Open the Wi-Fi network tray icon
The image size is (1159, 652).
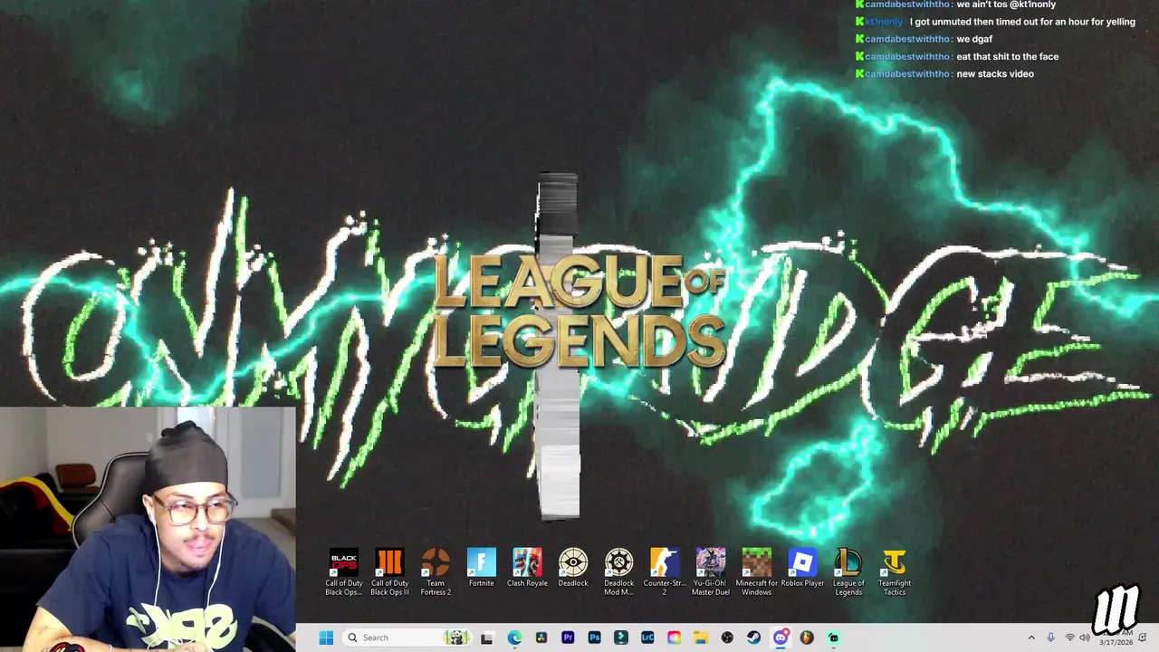pyautogui.click(x=1069, y=638)
